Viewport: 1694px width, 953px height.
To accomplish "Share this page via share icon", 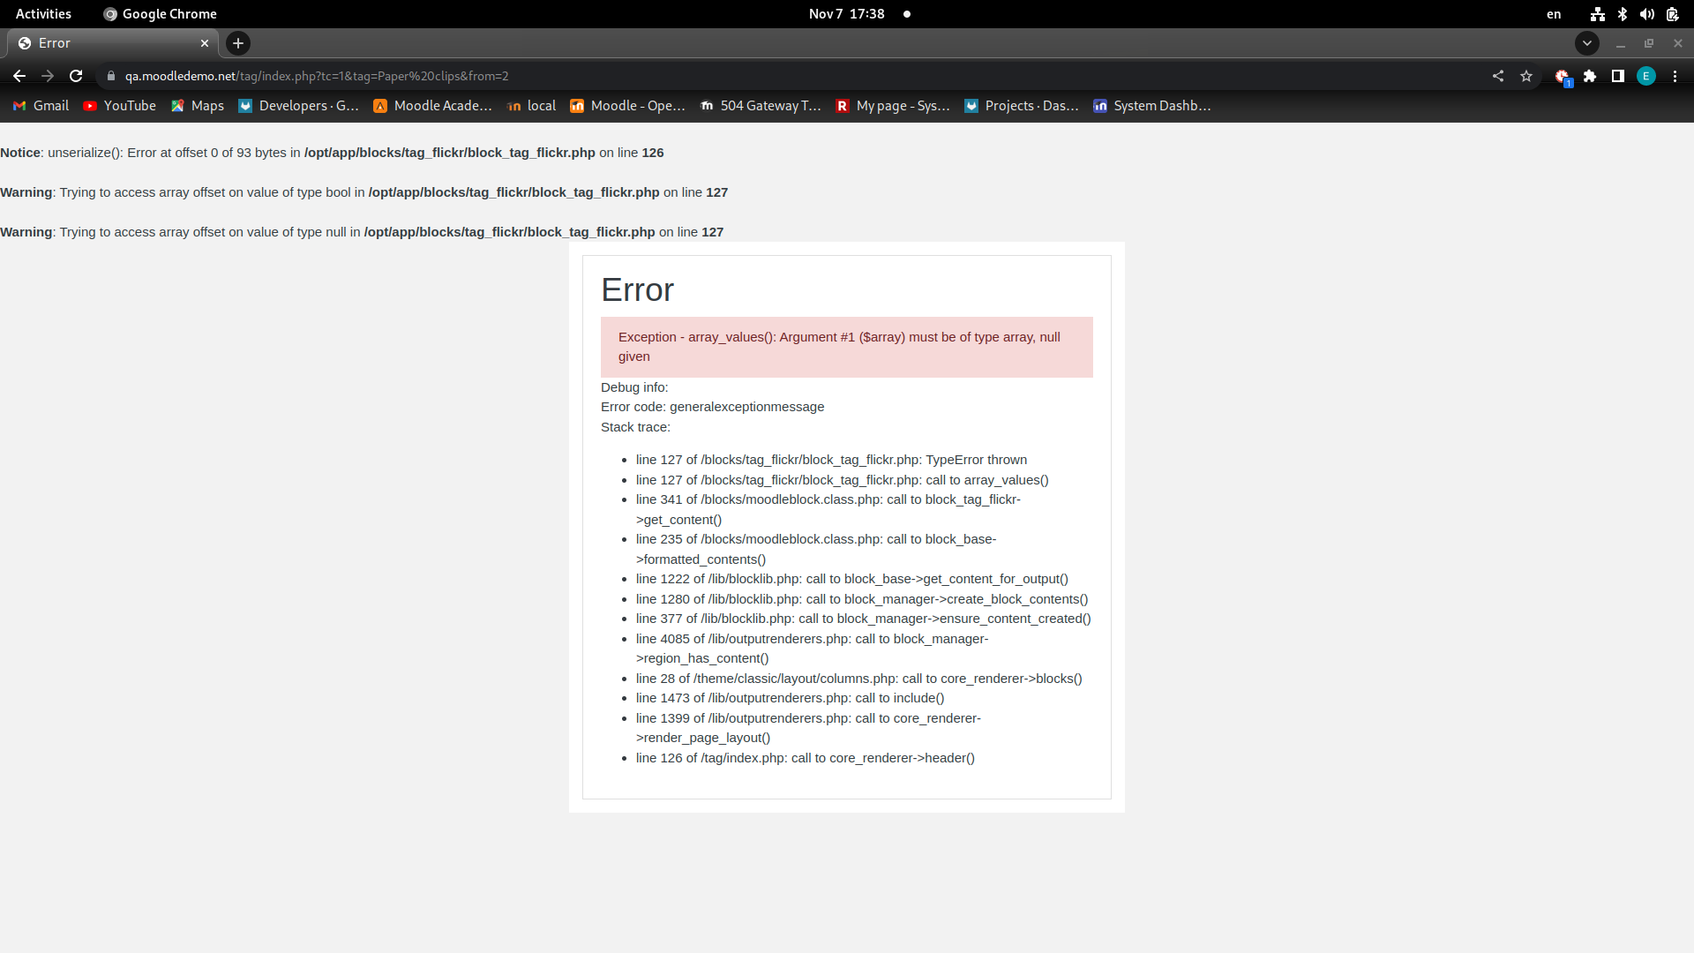I will [1498, 76].
